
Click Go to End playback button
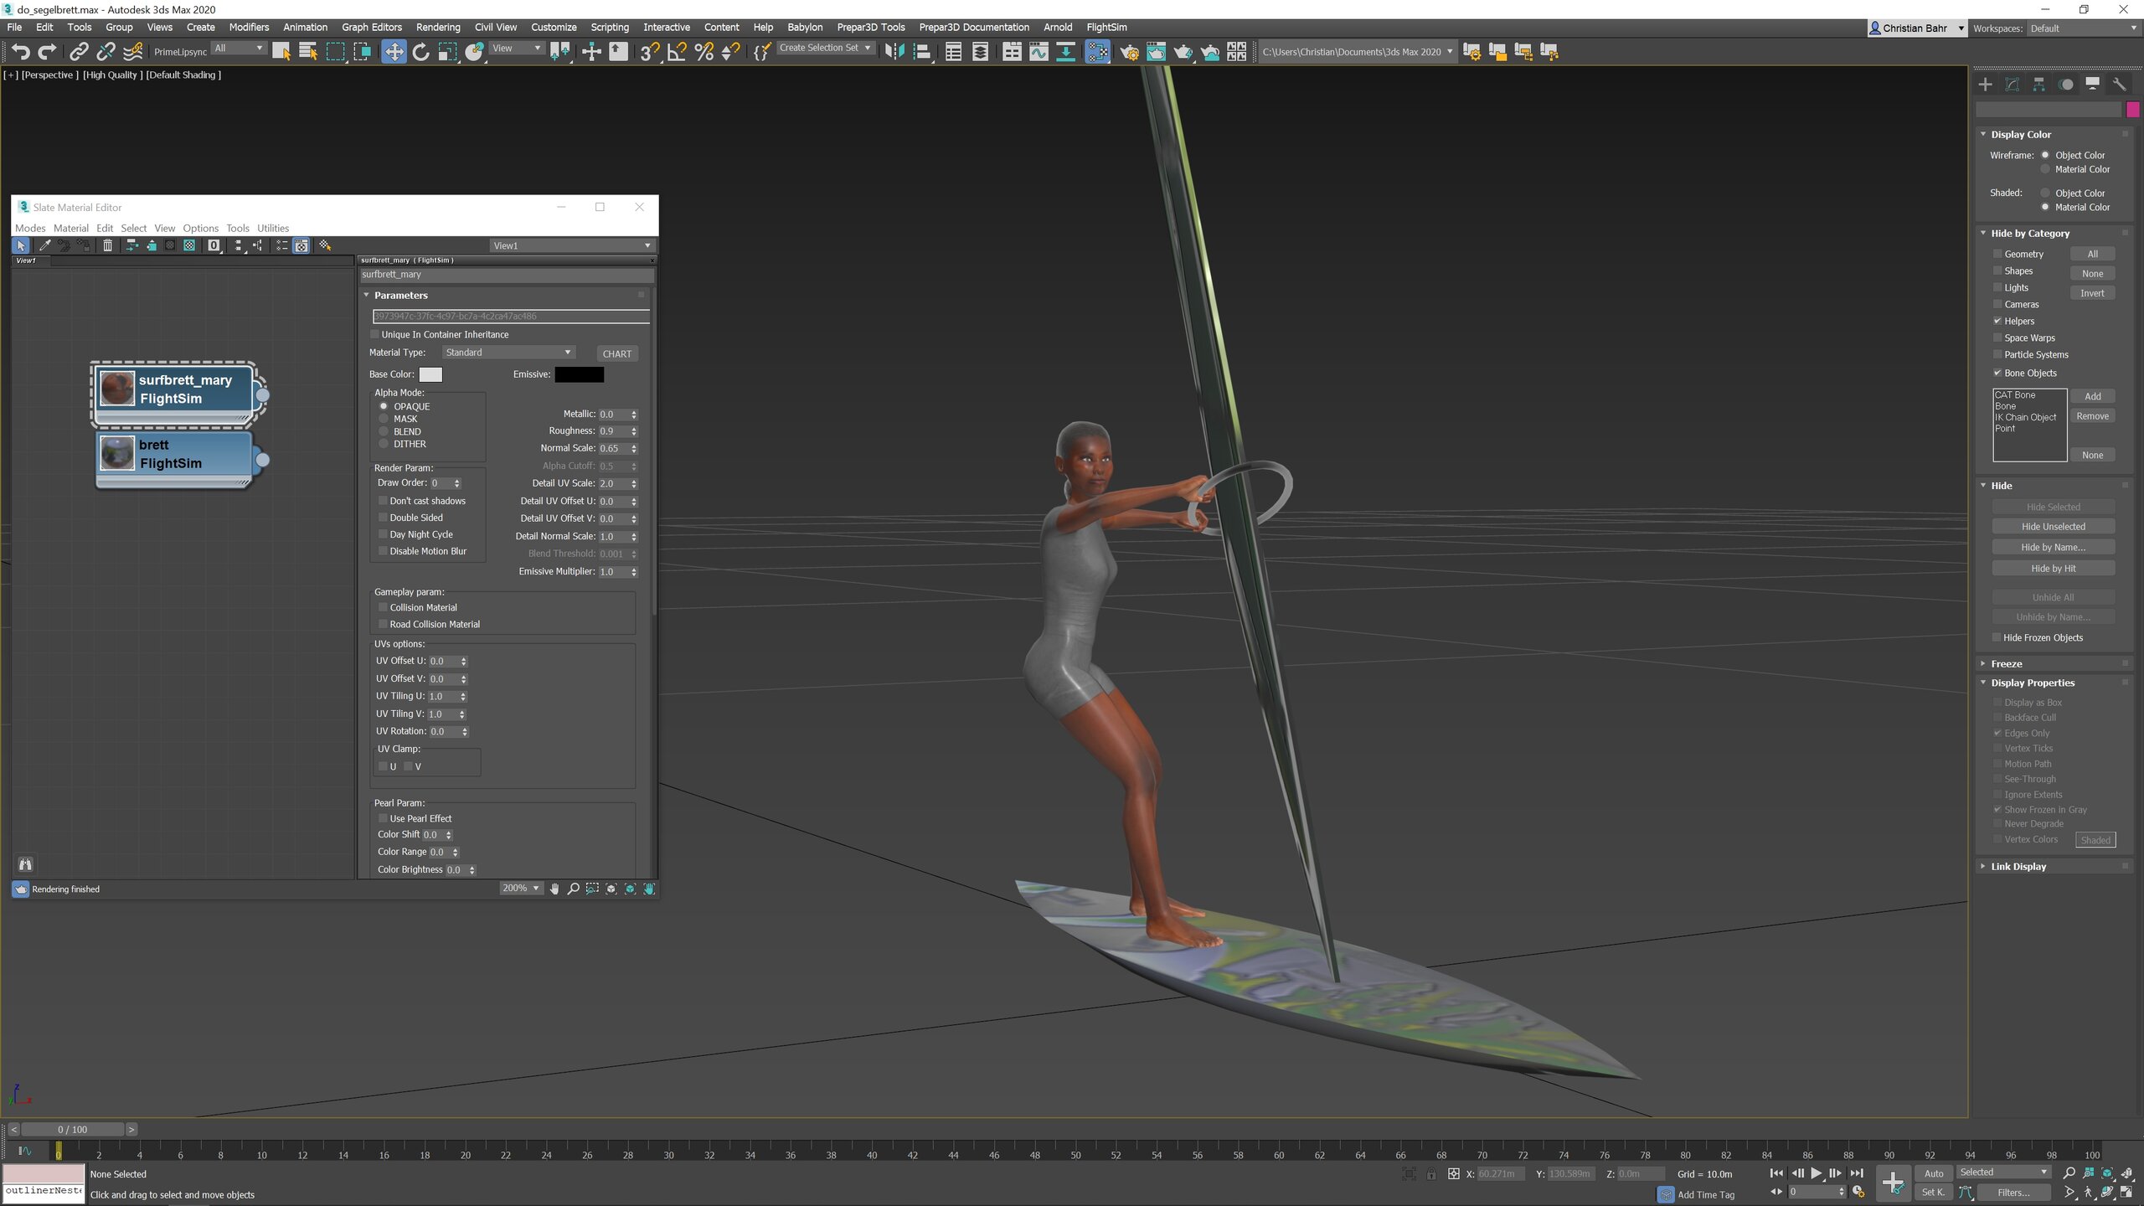[1857, 1173]
